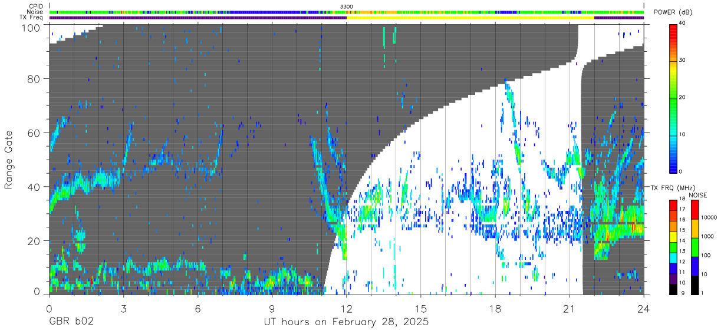This screenshot has height=334, width=724.
Task: Click the x-axis tick label 15
Action: (421, 309)
